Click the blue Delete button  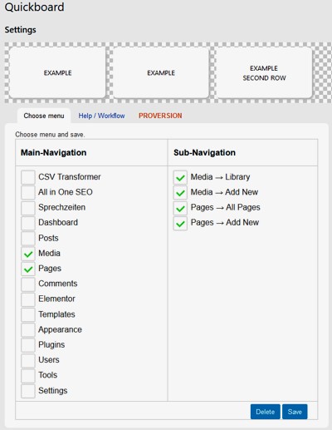pos(266,412)
